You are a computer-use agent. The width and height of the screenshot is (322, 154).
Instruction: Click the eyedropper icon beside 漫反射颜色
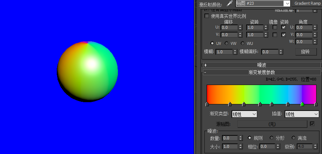(x=230, y=4)
